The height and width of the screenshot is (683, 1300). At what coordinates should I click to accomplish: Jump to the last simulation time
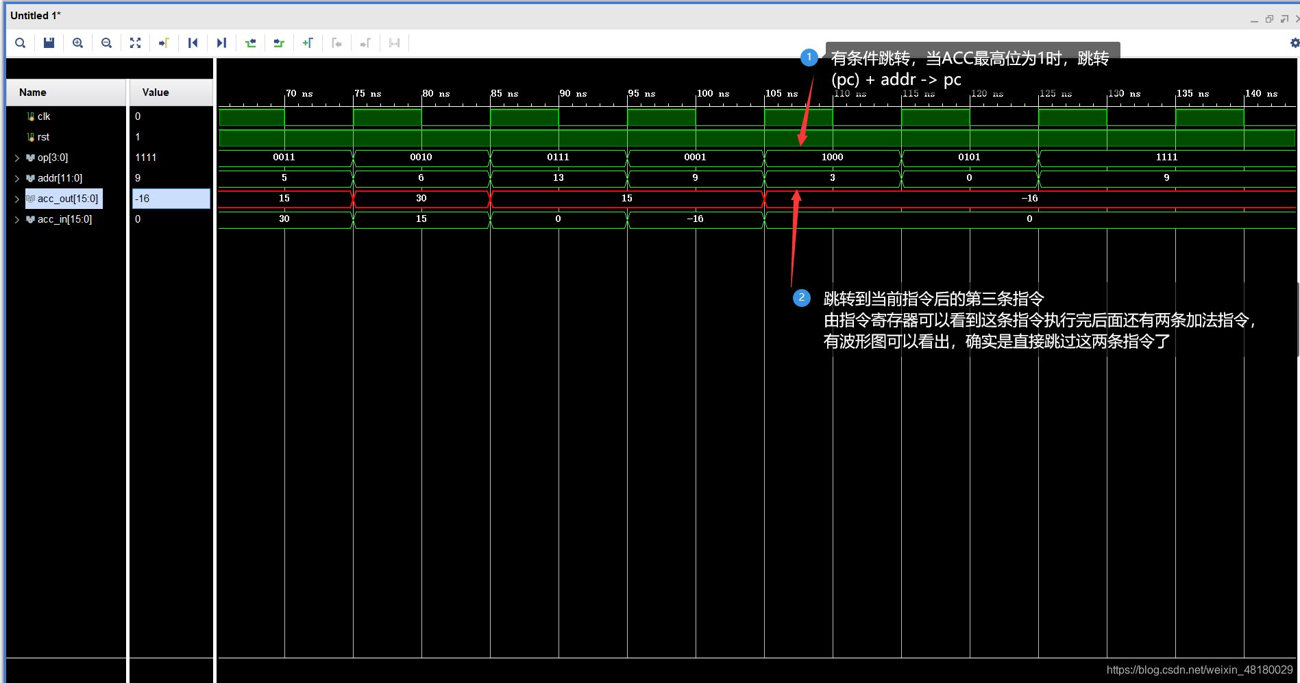coord(221,43)
